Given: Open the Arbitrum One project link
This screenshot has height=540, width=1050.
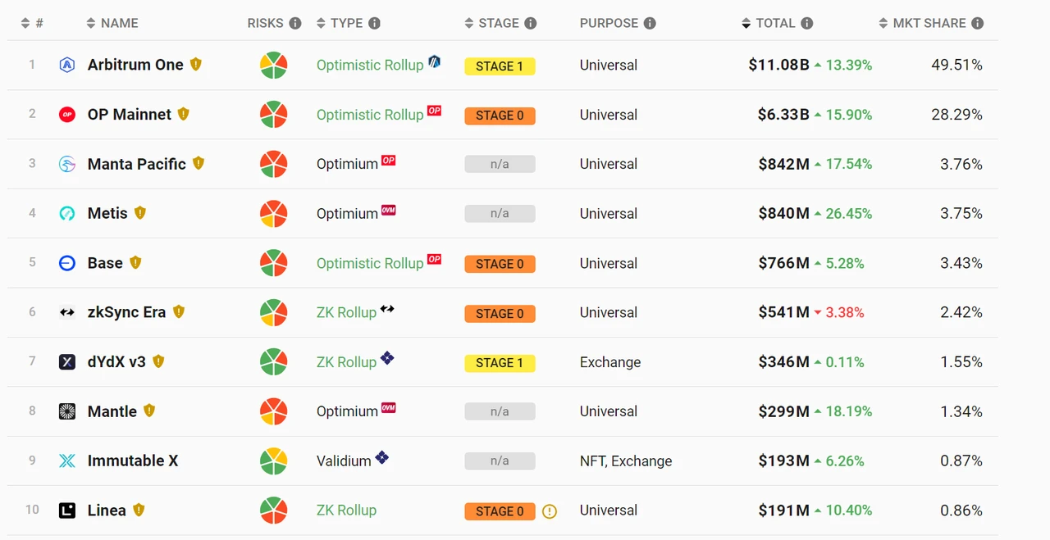Looking at the screenshot, I should pos(135,65).
